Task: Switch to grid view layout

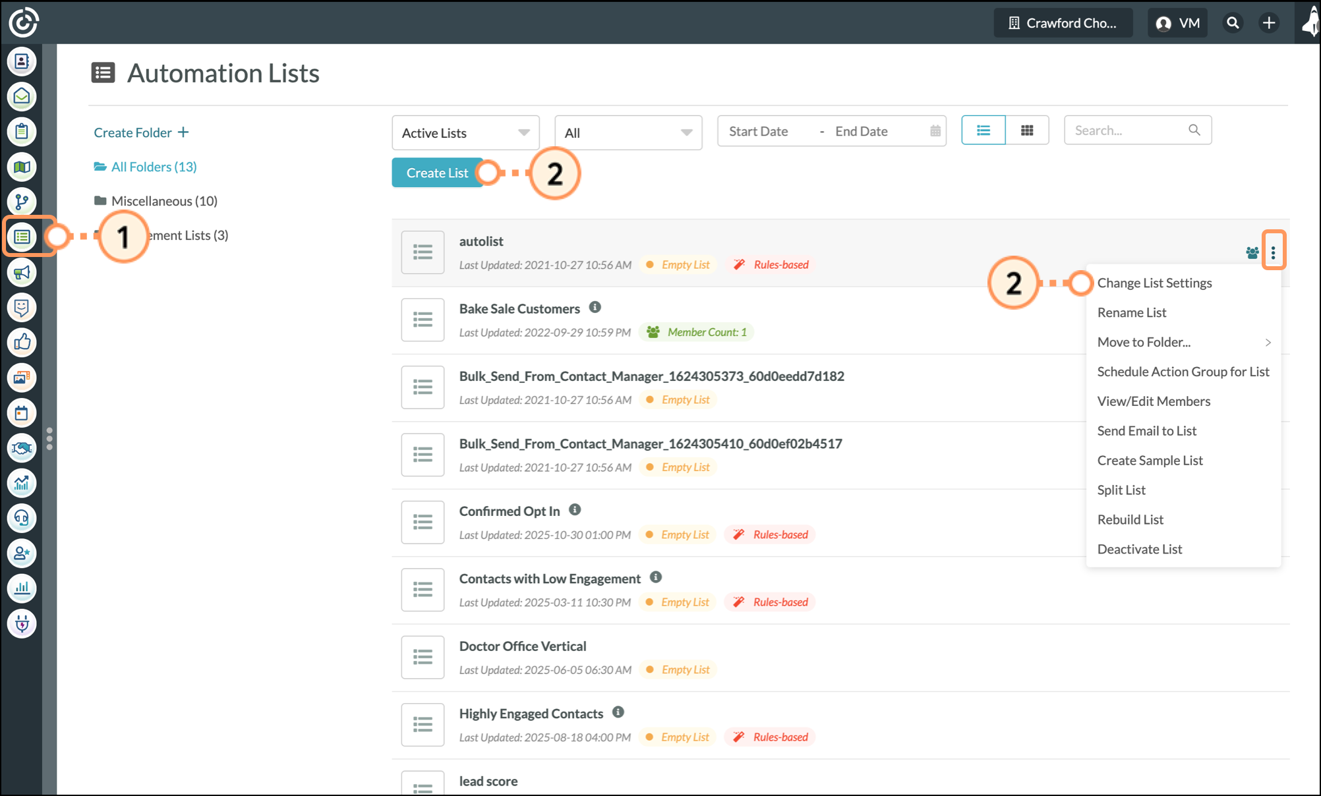Action: click(1026, 130)
